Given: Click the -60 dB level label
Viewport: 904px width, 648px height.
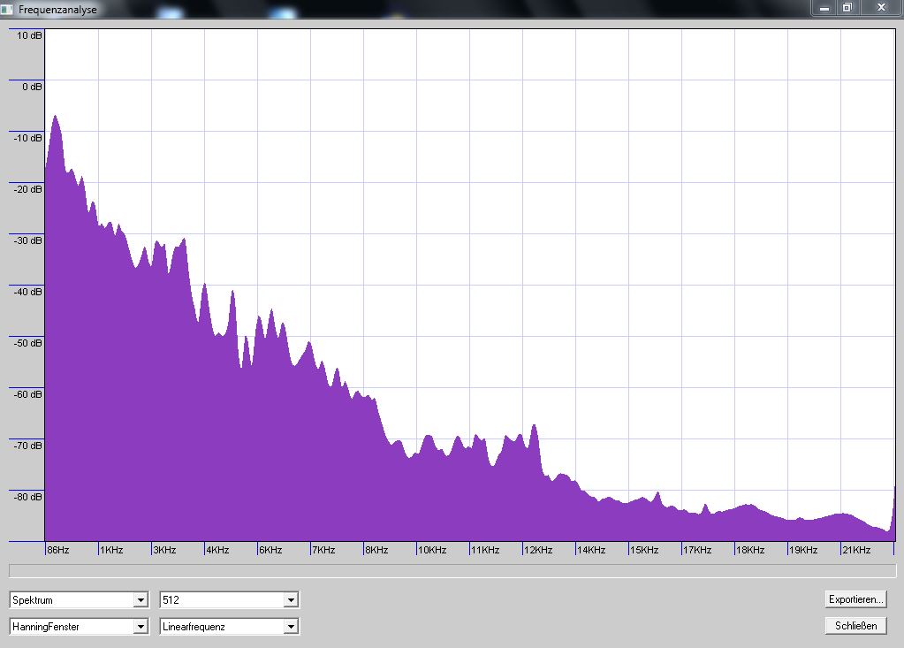Looking at the screenshot, I should tap(27, 395).
